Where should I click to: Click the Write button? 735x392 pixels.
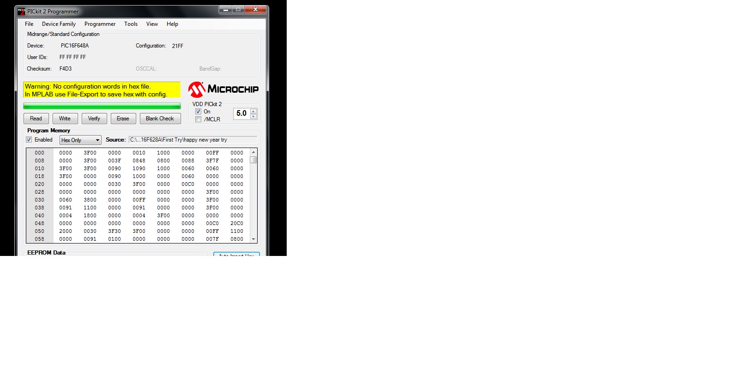point(65,119)
